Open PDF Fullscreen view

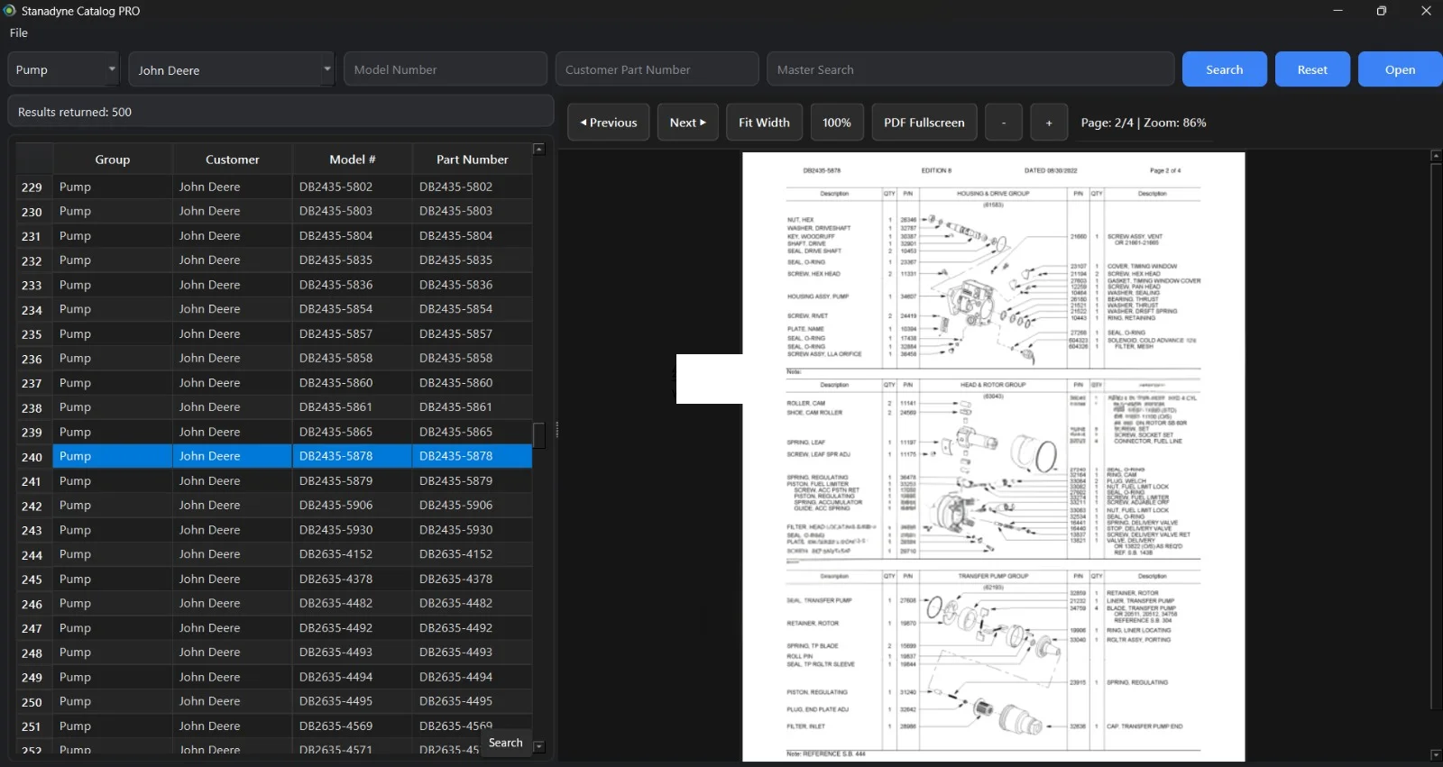[x=924, y=123]
